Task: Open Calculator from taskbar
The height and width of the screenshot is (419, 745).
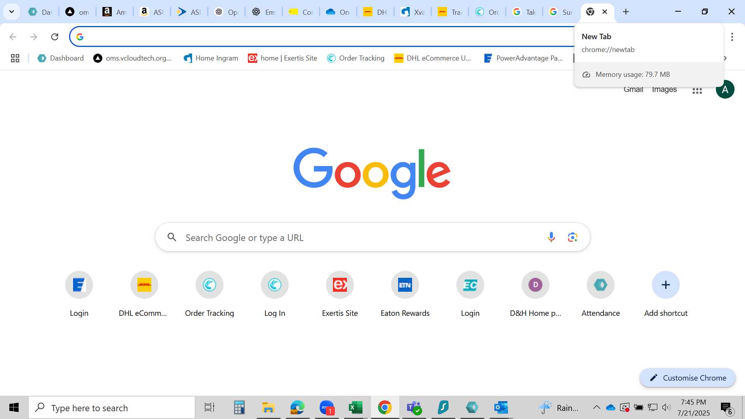Action: [x=239, y=408]
